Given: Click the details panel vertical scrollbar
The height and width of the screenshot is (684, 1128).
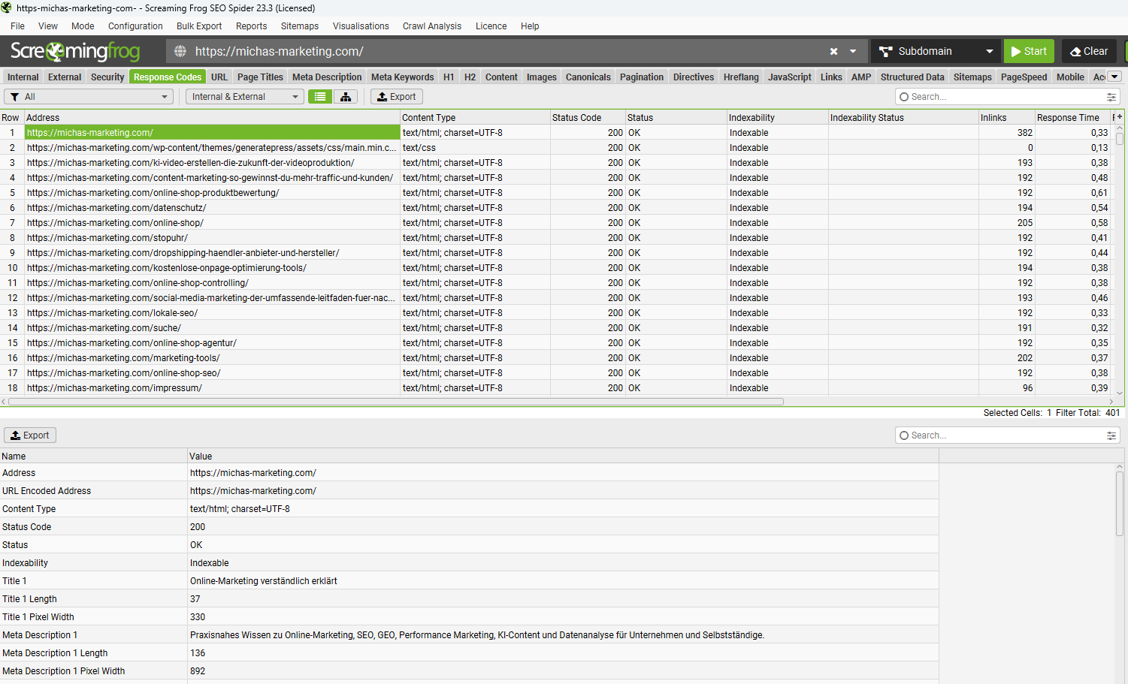Looking at the screenshot, I should [x=1120, y=503].
